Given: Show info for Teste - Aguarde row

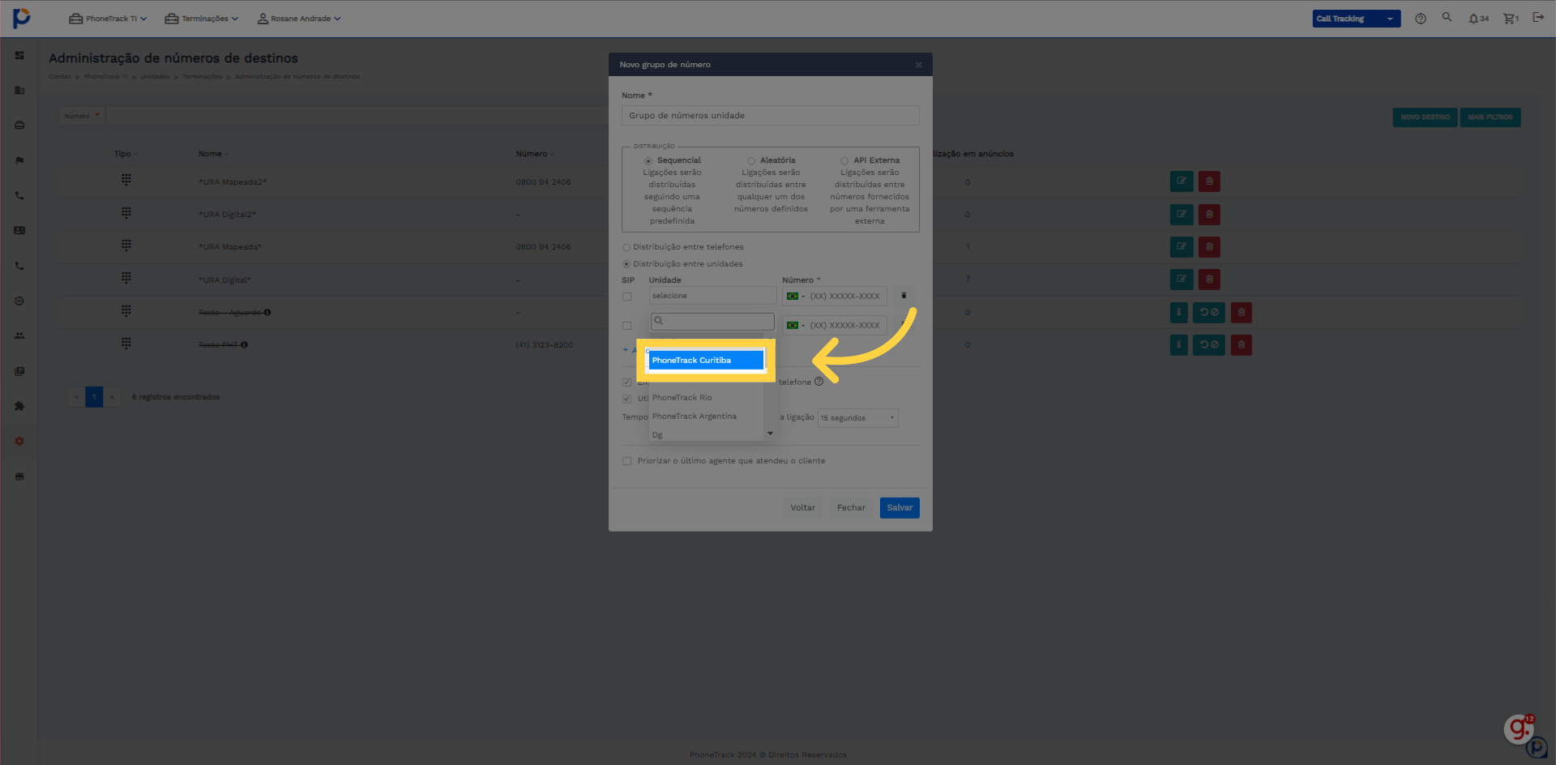Looking at the screenshot, I should click(1179, 312).
